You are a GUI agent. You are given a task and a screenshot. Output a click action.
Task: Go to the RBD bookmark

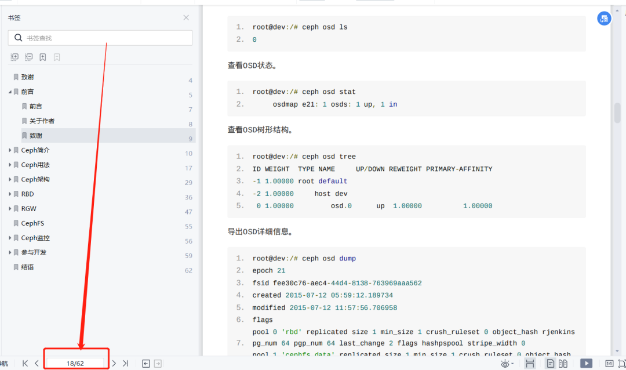tap(28, 194)
